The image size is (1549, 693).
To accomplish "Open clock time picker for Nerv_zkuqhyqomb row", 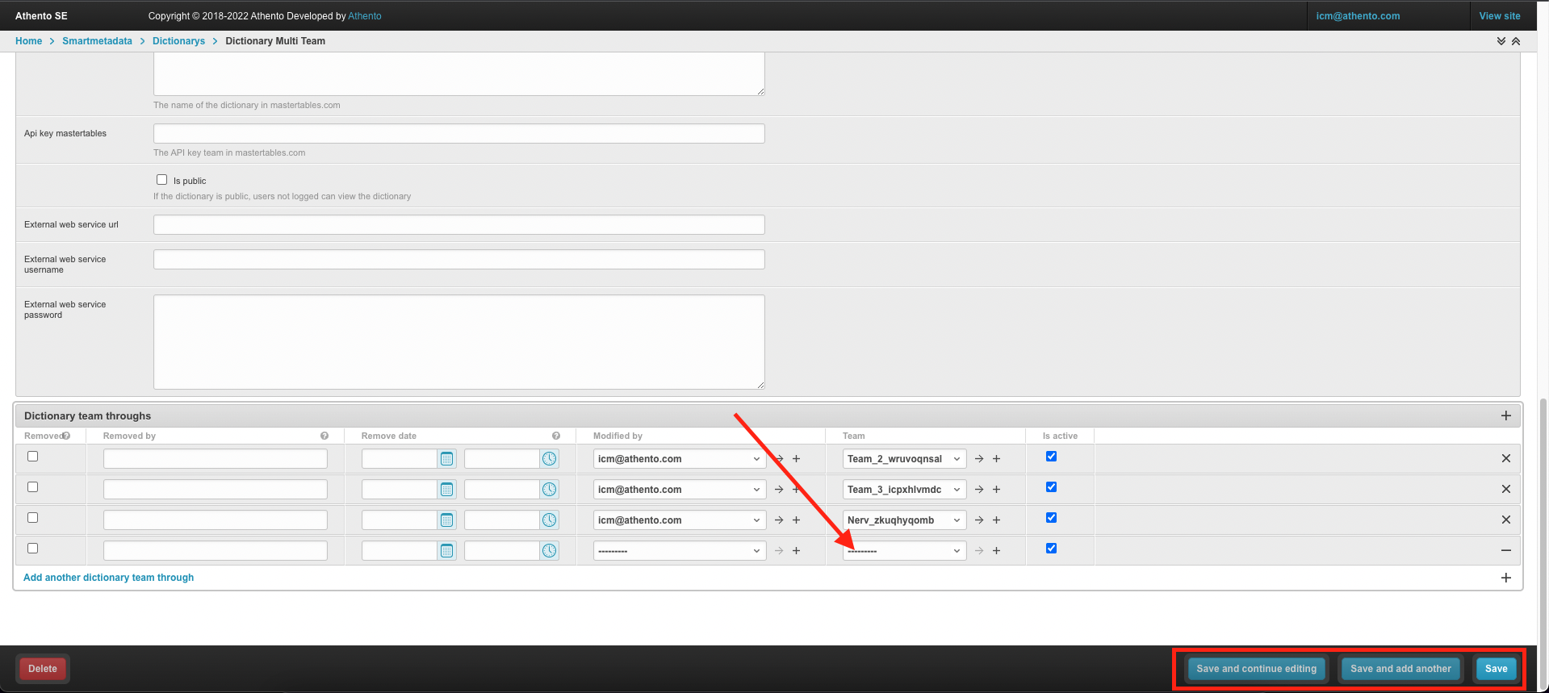I will (x=550, y=520).
